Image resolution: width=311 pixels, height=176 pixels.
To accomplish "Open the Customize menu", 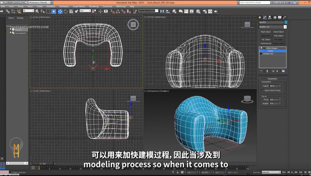I will point(107,6).
